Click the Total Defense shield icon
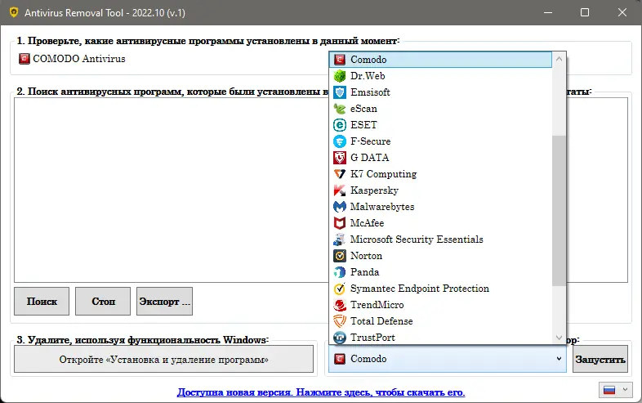642x403 pixels. pos(340,321)
